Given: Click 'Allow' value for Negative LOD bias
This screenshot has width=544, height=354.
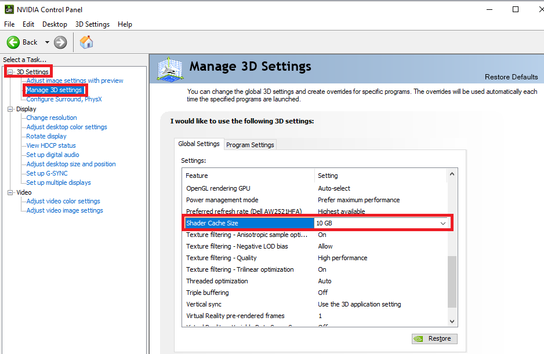Looking at the screenshot, I should pyautogui.click(x=325, y=246).
